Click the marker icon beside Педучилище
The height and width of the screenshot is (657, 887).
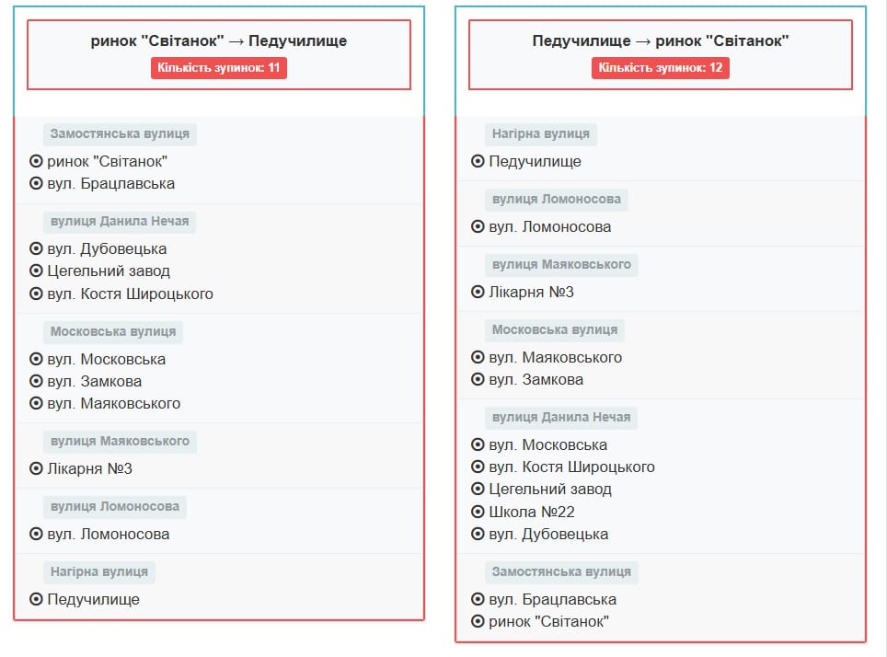pyautogui.click(x=35, y=599)
